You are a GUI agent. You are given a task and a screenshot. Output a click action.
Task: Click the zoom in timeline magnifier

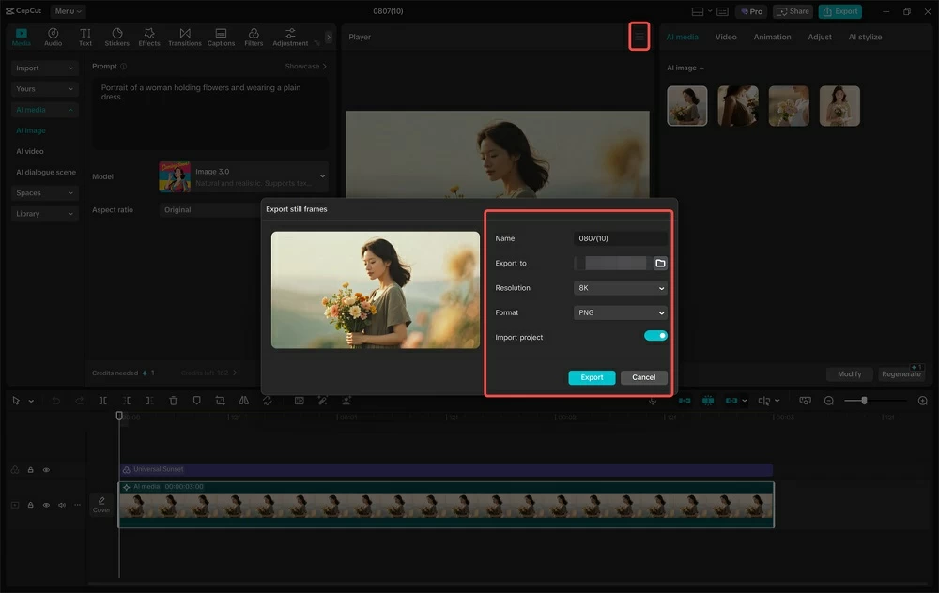tap(922, 401)
